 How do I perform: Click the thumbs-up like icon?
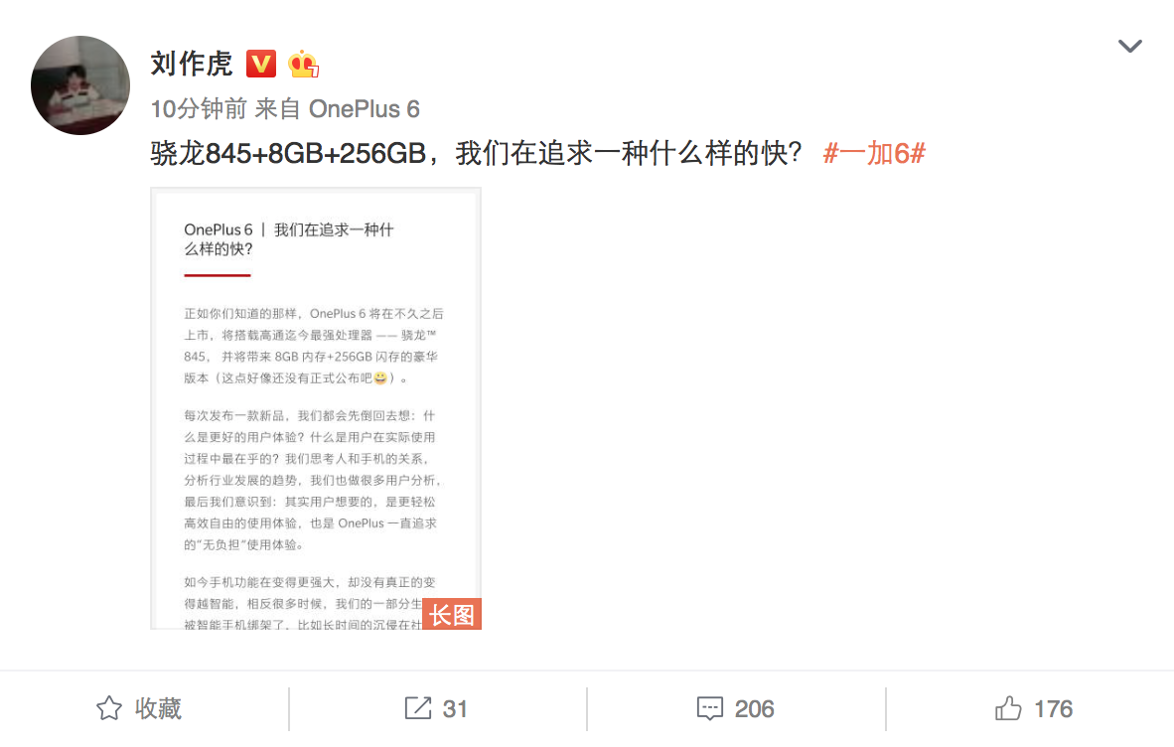point(1008,708)
